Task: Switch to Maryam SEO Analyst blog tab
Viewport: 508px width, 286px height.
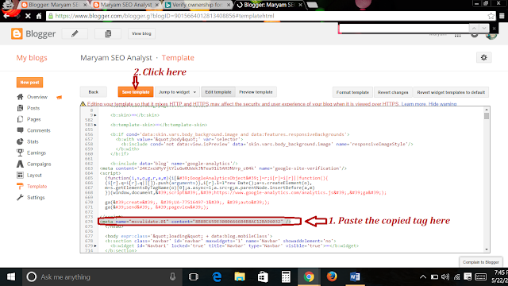Action: 126,5
